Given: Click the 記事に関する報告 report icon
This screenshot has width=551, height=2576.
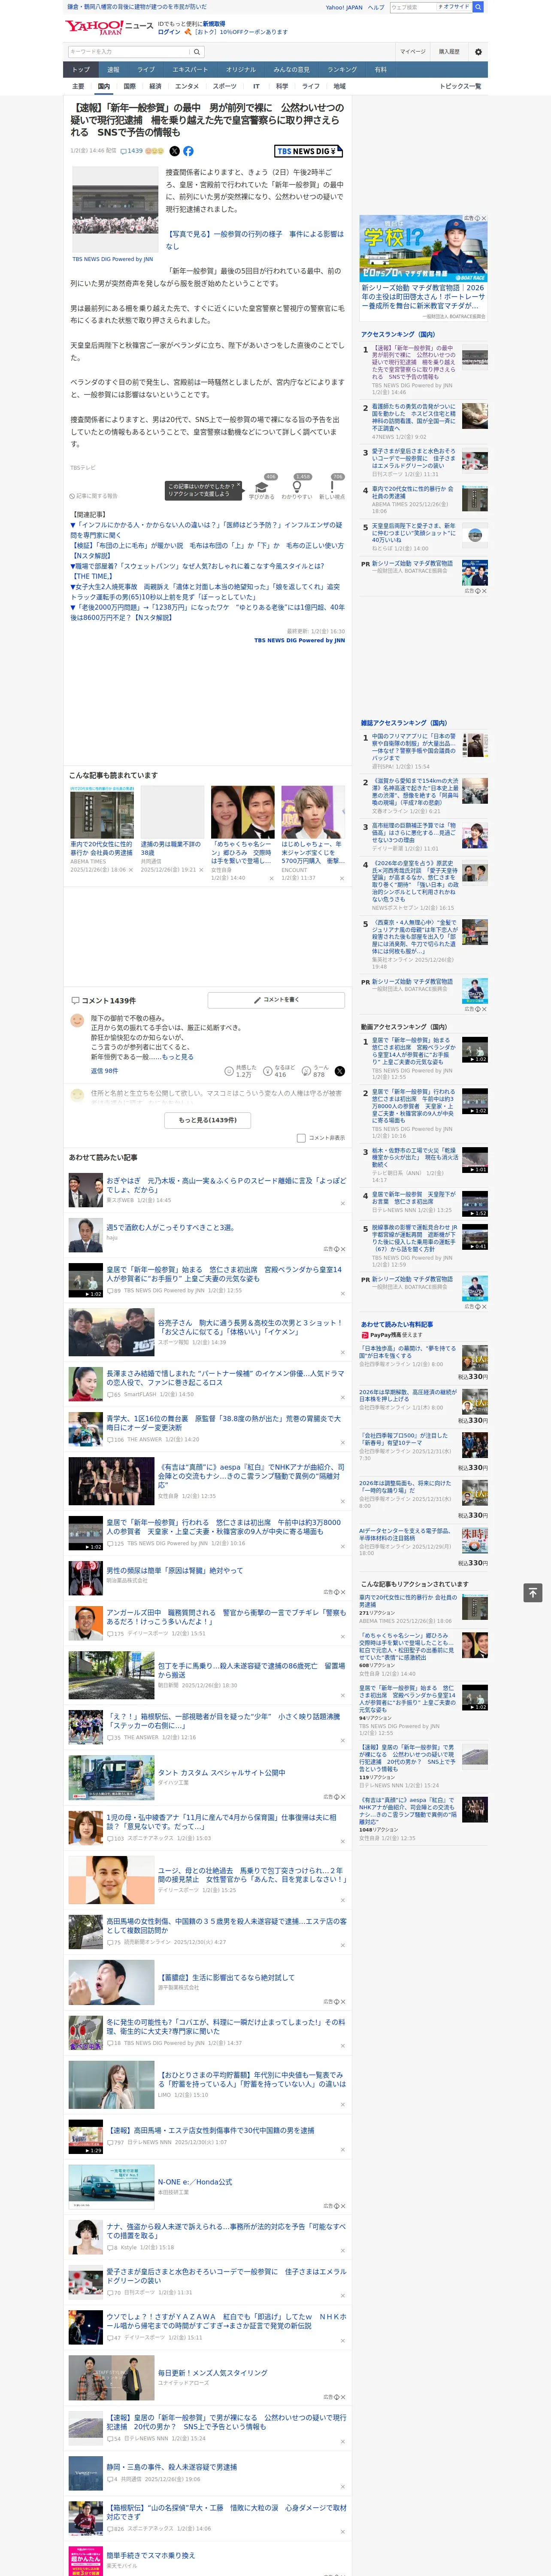Looking at the screenshot, I should (94, 496).
